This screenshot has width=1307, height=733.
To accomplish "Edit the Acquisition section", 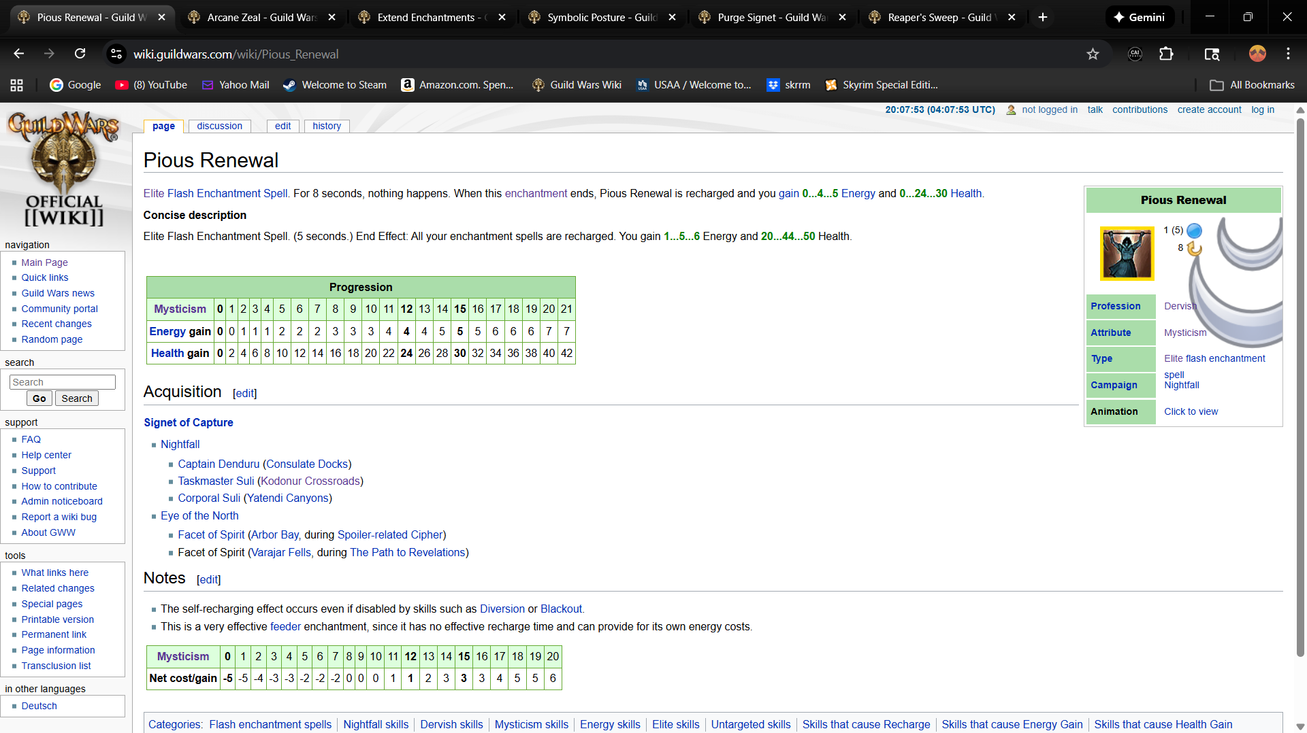I will [244, 393].
